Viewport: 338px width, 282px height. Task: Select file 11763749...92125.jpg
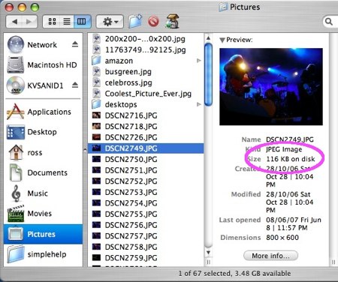click(145, 49)
